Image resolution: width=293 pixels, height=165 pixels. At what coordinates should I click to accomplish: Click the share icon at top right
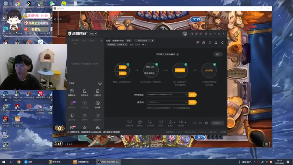point(222,43)
